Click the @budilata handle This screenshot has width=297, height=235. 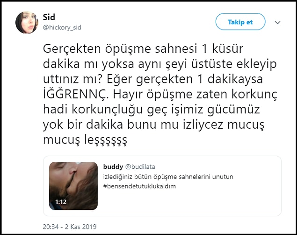click(x=140, y=166)
